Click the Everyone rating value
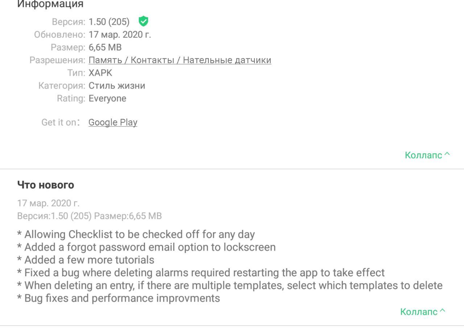The height and width of the screenshot is (335, 464). 108,99
